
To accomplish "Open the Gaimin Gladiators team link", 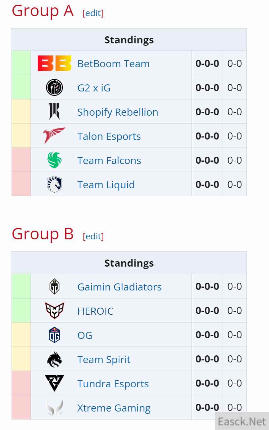I will [x=119, y=287].
